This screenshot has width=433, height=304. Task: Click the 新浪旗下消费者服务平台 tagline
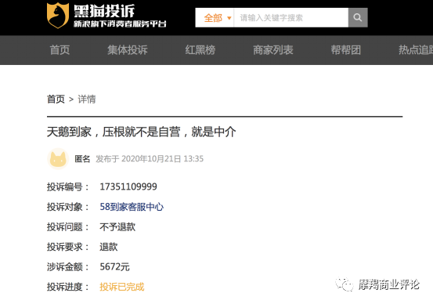[120, 24]
